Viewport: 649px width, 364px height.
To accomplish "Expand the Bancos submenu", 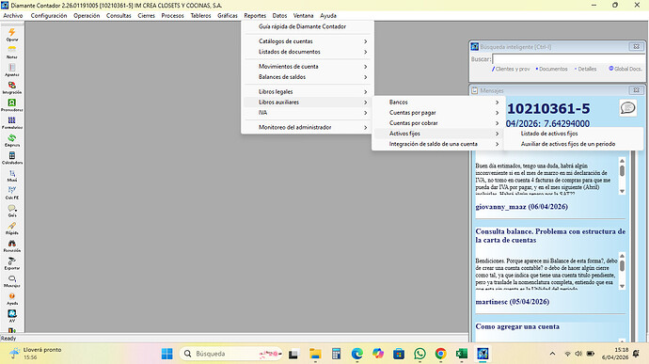I will (x=437, y=102).
